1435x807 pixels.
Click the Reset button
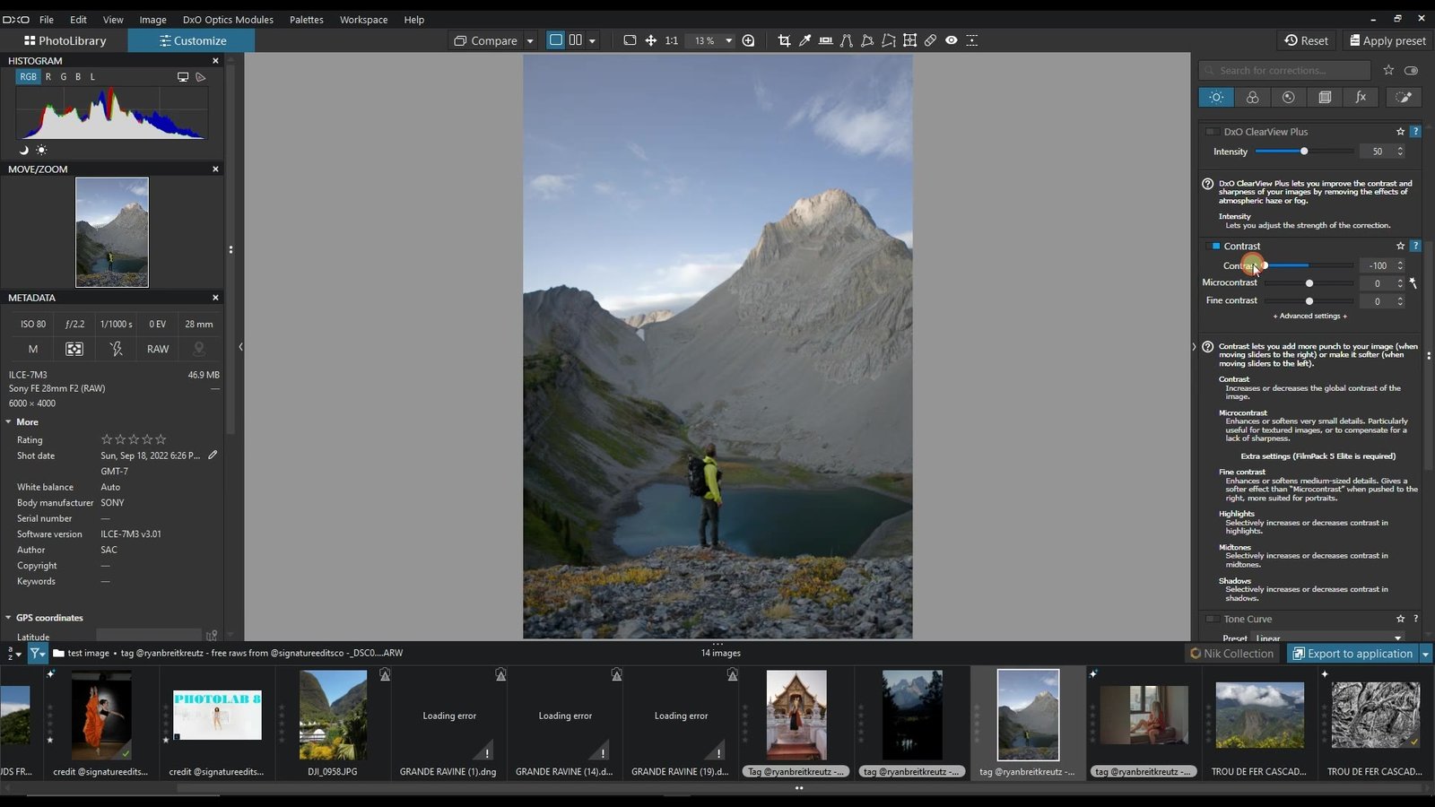point(1307,40)
